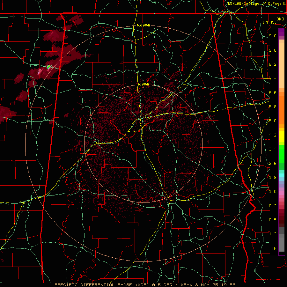Click the 50 NMI range ring label
The image size is (287, 287).
click(143, 85)
